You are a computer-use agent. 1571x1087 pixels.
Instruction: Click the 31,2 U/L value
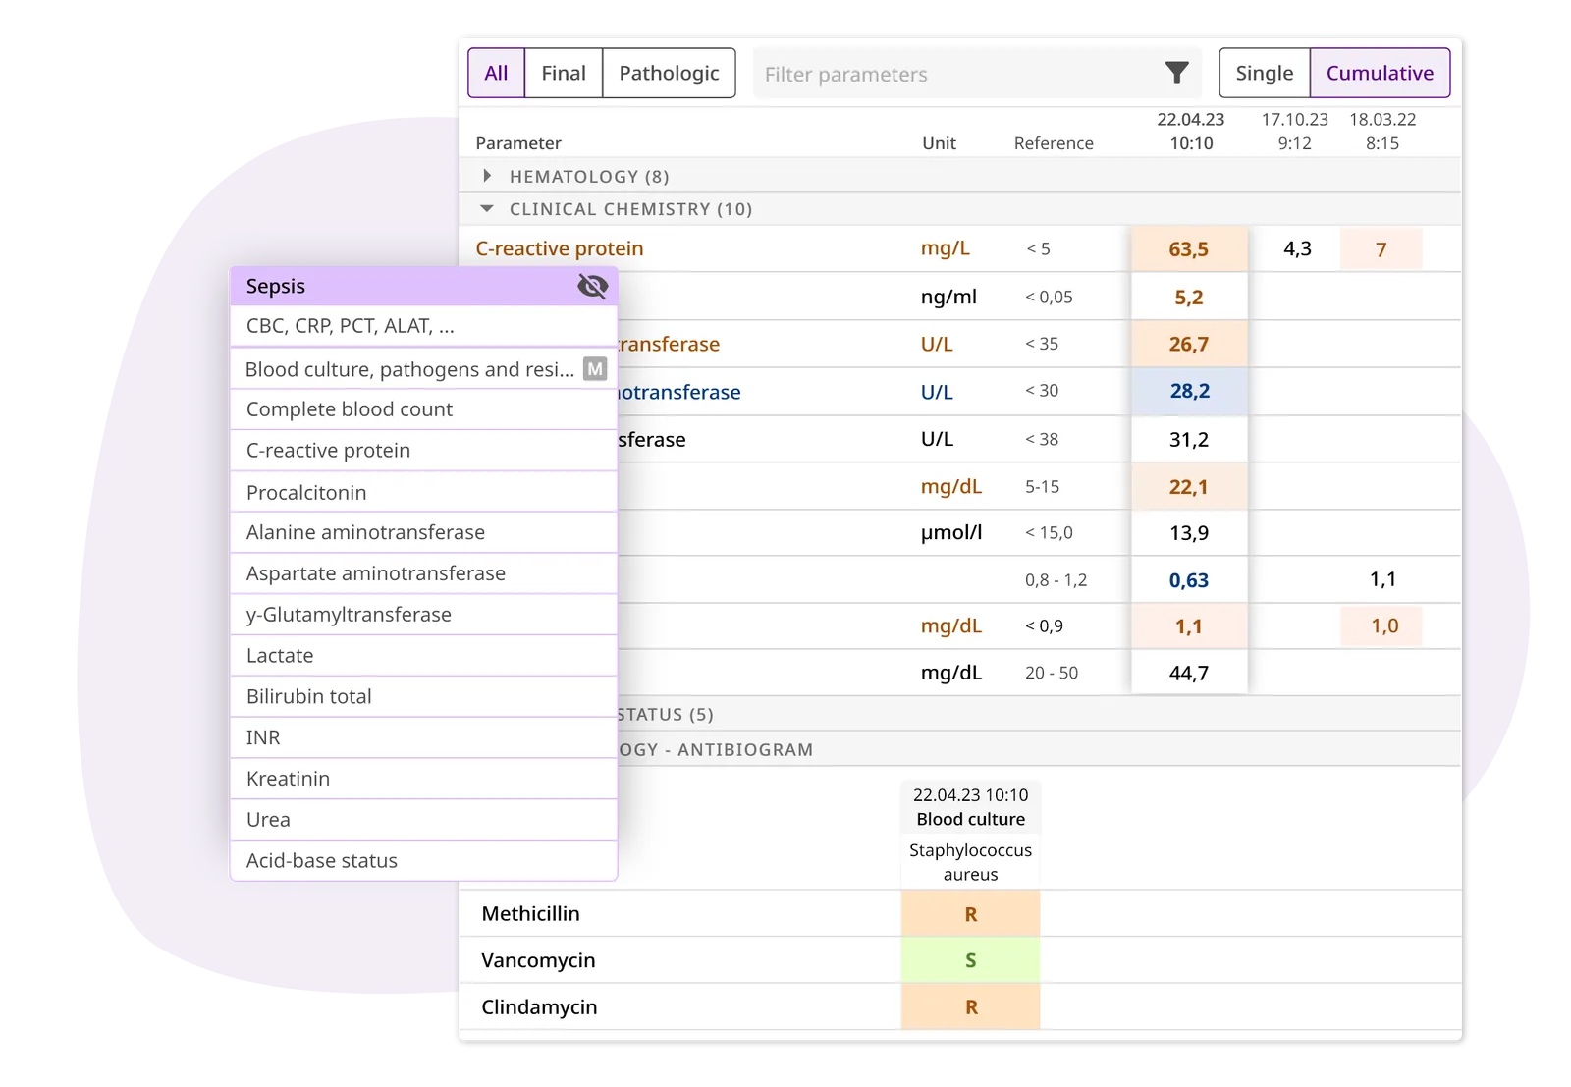(1189, 439)
